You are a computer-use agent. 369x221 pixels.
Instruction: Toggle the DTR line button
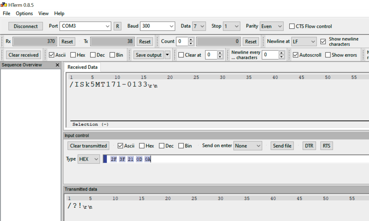point(309,146)
